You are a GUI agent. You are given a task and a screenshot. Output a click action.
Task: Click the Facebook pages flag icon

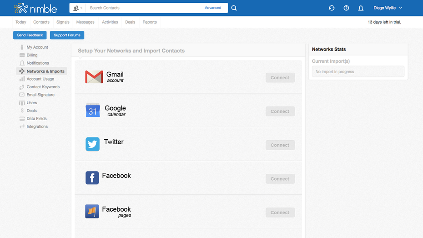click(x=92, y=211)
